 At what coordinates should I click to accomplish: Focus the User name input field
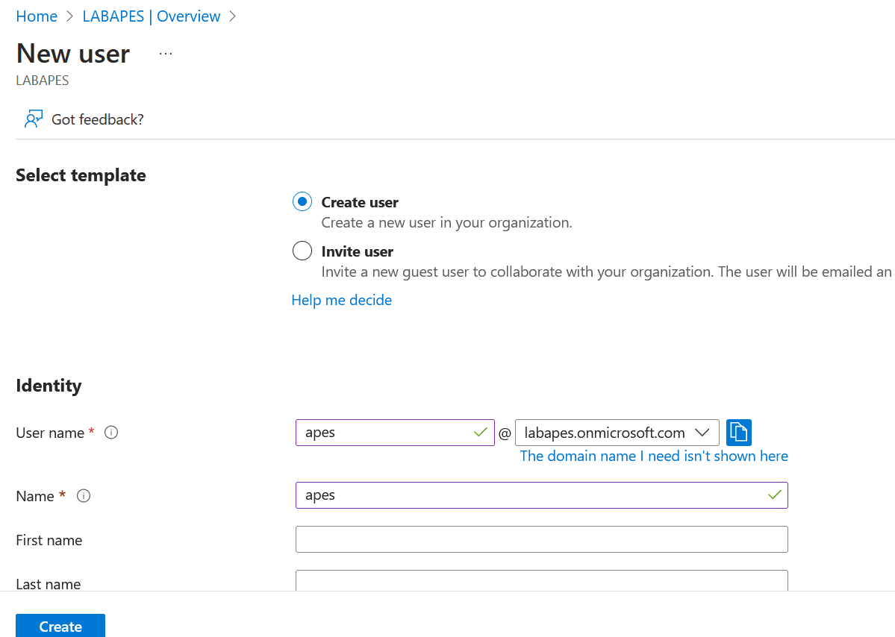(384, 433)
